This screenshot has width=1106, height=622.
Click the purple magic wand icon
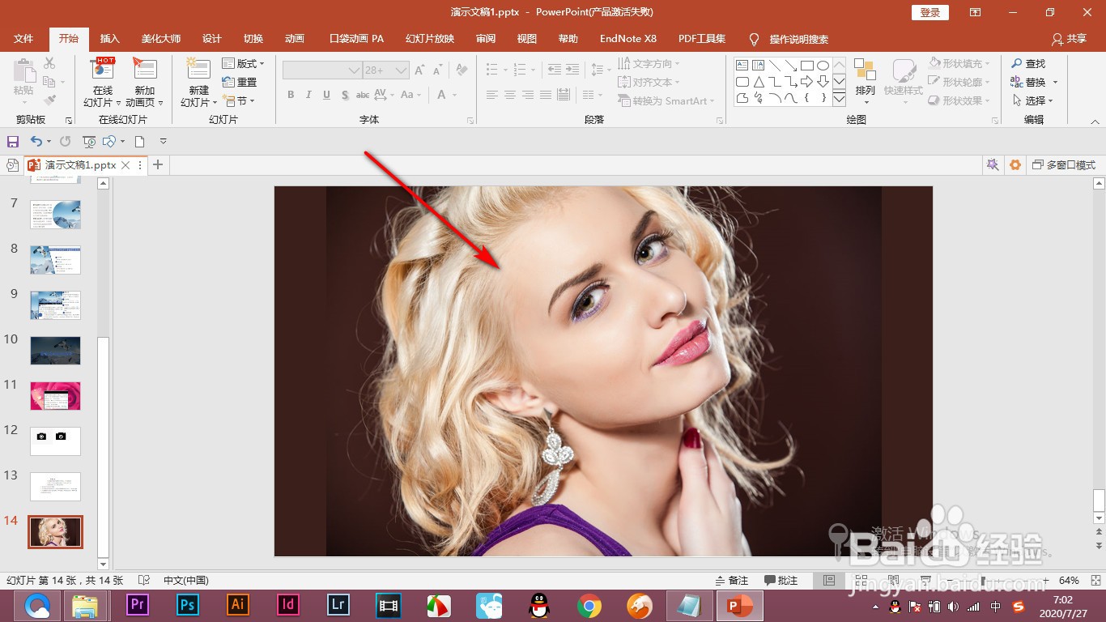pos(992,164)
